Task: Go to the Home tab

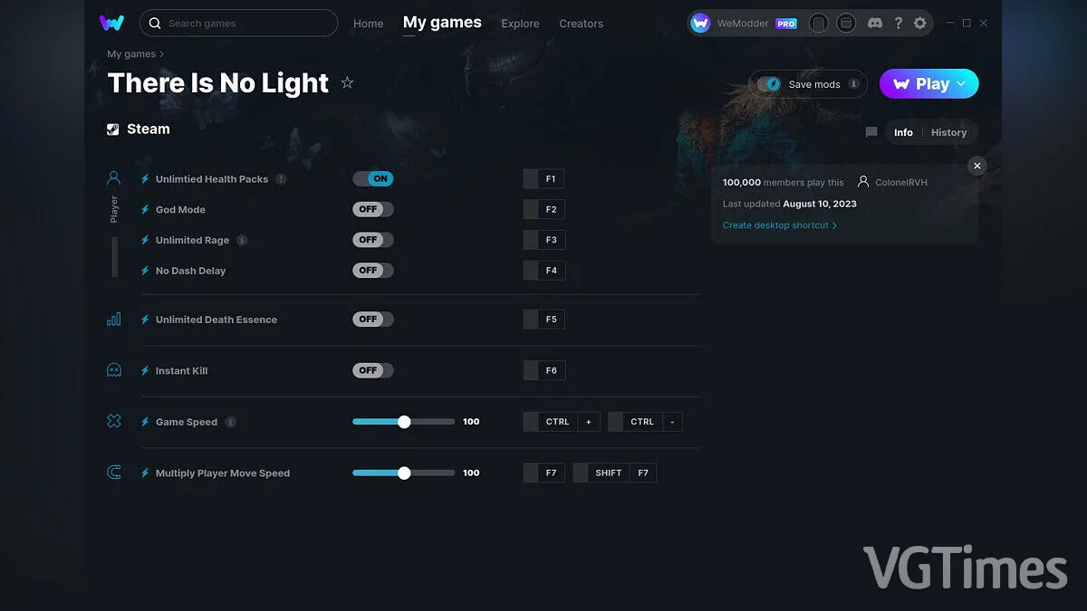Action: click(x=368, y=24)
